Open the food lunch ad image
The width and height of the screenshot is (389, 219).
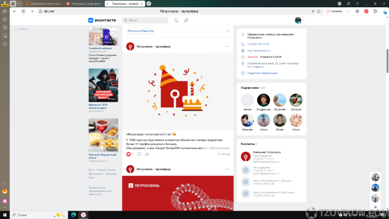[103, 135]
